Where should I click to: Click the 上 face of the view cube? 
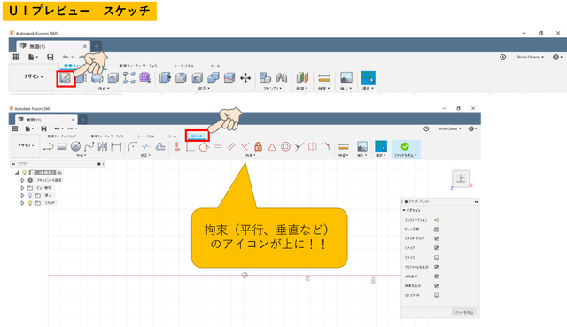pyautogui.click(x=461, y=179)
